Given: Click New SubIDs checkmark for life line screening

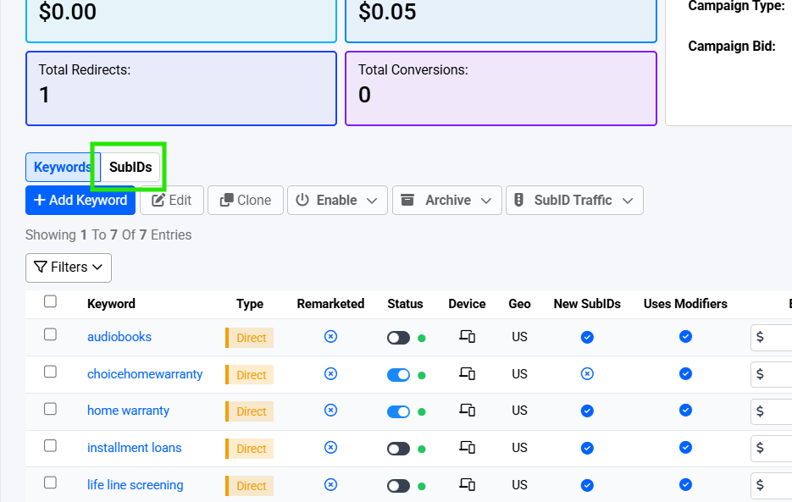Looking at the screenshot, I should click(587, 485).
